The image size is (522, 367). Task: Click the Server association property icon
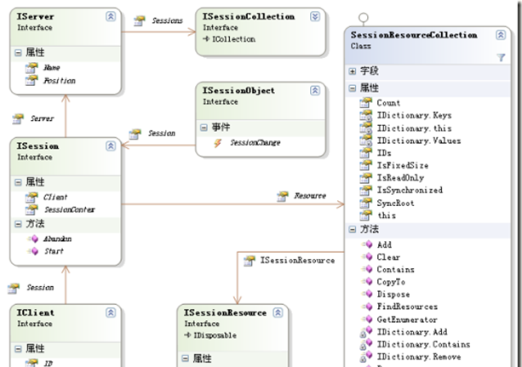(x=18, y=118)
